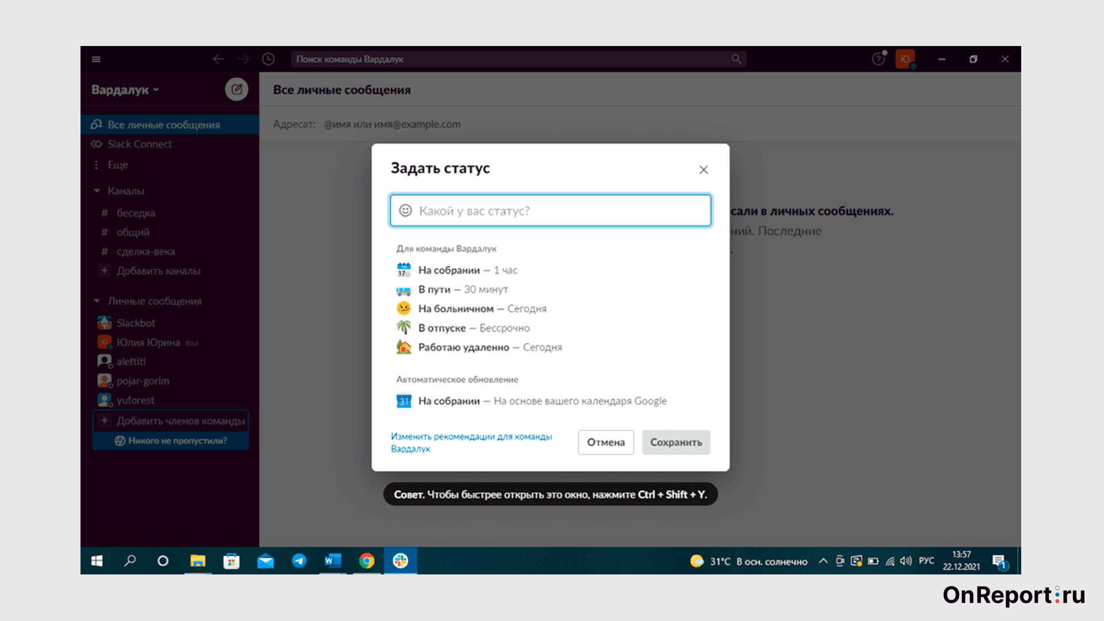Open Еще in the sidebar
Viewport: 1104px width, 621px height.
(x=170, y=165)
